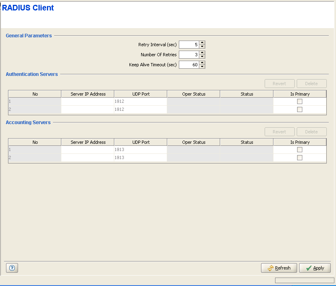Screen dimensions: 336x286
Task: Check Is Primary for authentication server 1
Action: click(x=300, y=102)
